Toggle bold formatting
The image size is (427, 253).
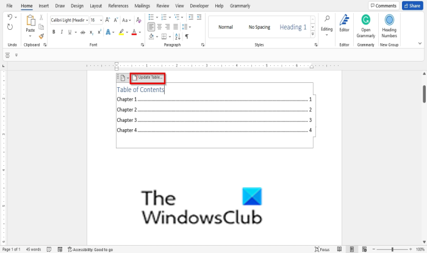pos(54,32)
